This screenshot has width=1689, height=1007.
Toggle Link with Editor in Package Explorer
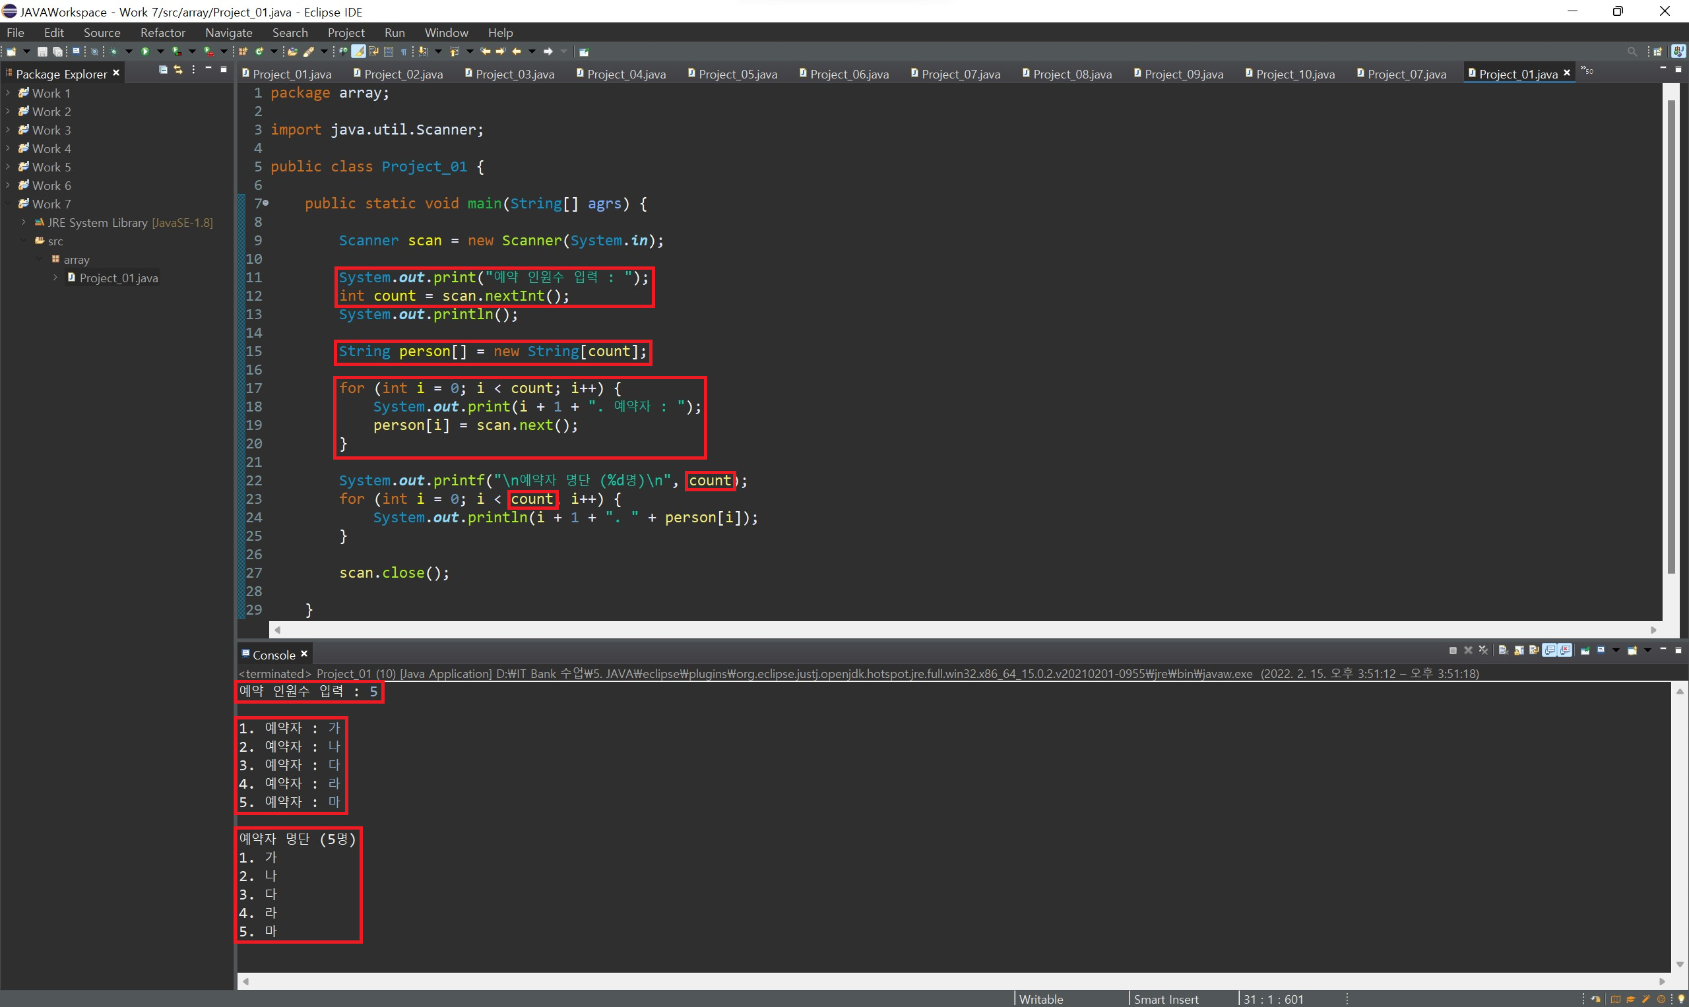(178, 70)
